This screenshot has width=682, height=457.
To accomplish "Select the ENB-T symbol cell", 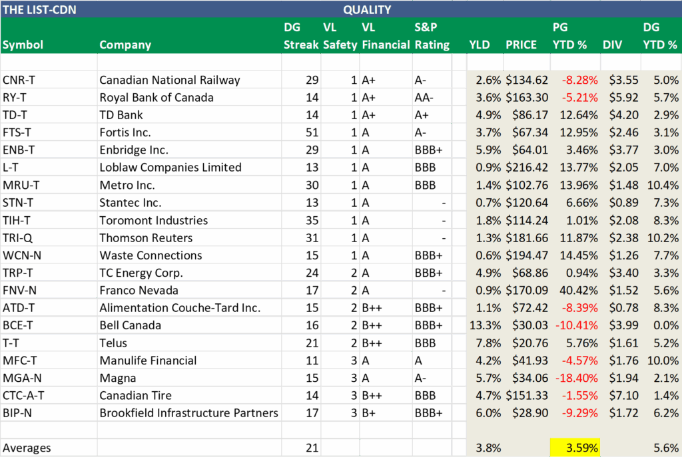I will (x=49, y=150).
